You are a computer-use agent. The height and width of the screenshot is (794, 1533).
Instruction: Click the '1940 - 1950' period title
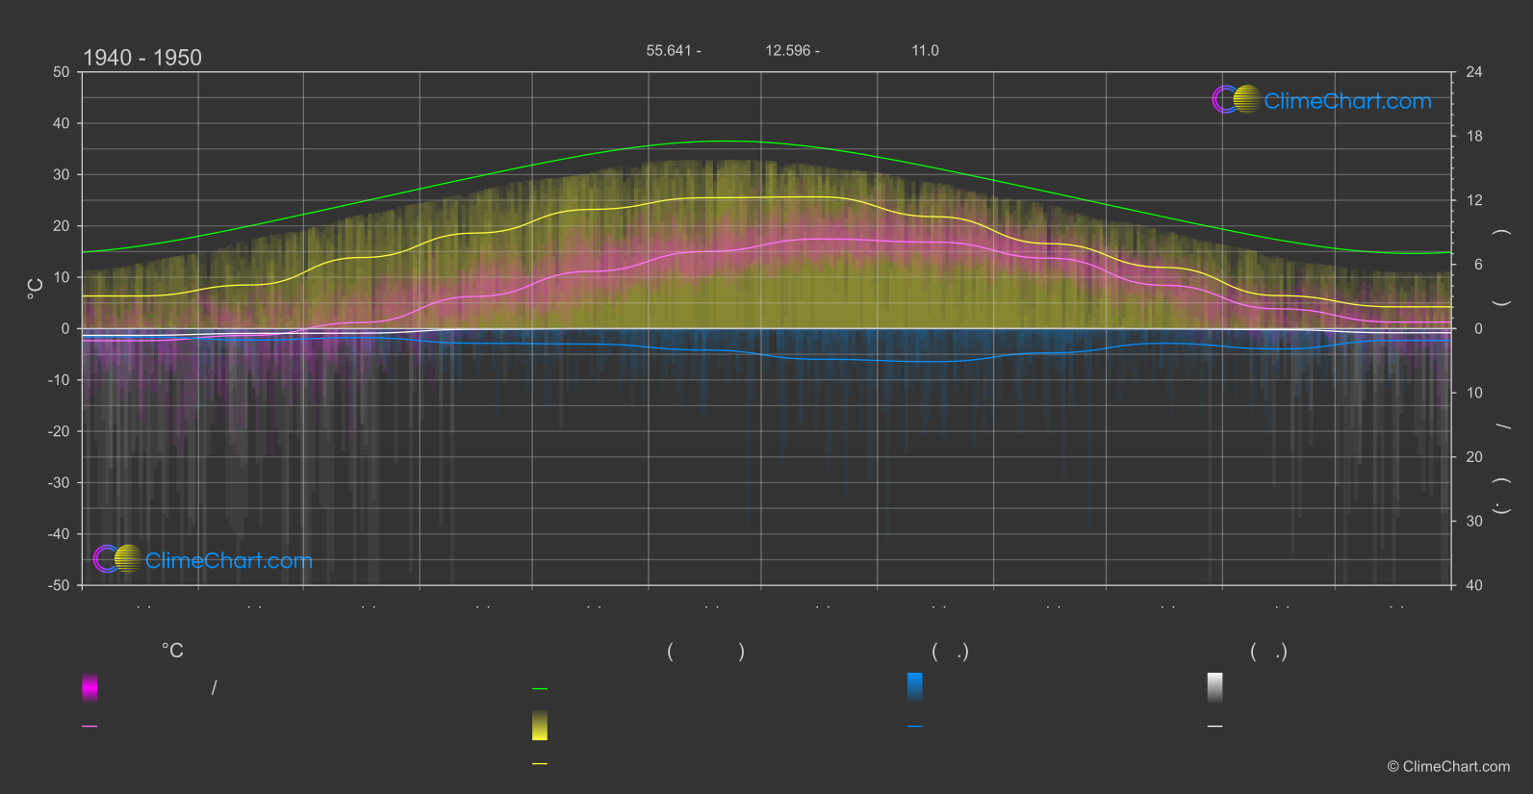[142, 58]
